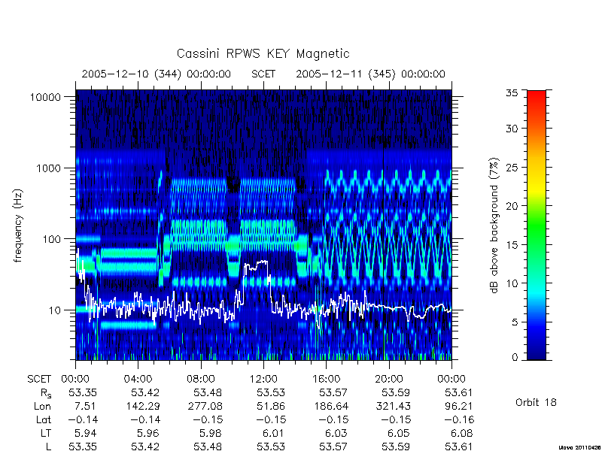This screenshot has height=451, width=602.
Task: Click the "100" frequency tick label
Action: click(x=52, y=239)
